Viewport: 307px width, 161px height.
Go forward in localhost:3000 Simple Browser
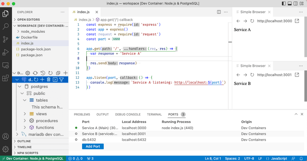245,21
